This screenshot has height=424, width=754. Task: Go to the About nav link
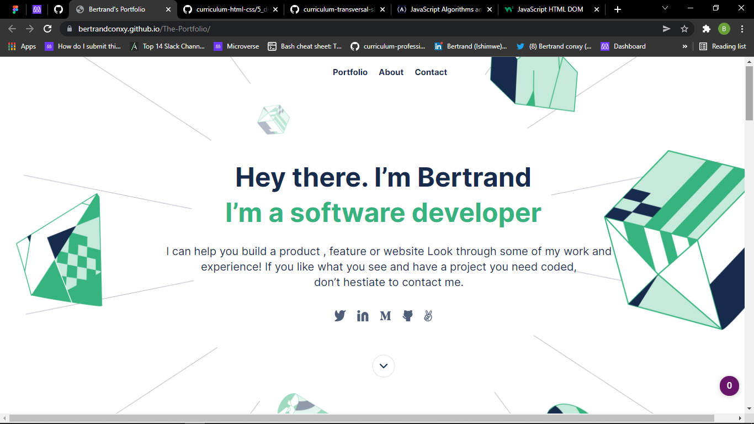tap(391, 72)
